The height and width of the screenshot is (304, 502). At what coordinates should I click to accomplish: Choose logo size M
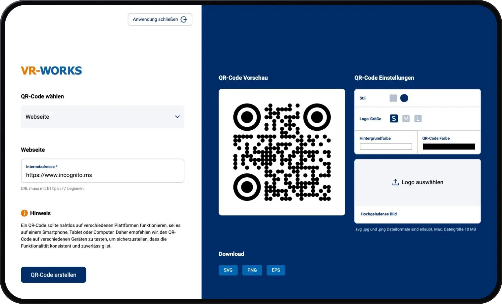406,118
